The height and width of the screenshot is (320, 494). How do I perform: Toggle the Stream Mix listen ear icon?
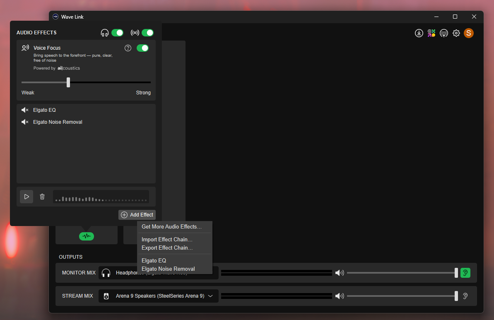pyautogui.click(x=465, y=296)
